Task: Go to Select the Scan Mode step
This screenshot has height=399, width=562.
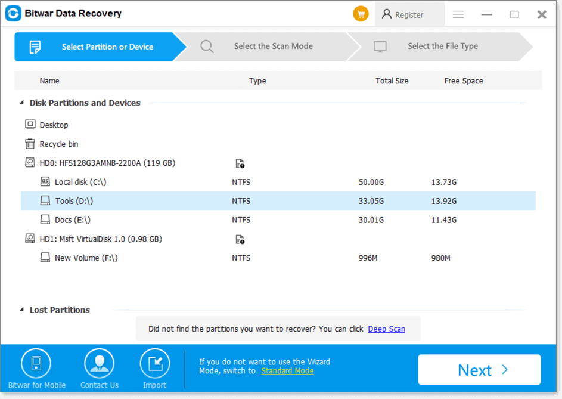Action: coord(273,47)
